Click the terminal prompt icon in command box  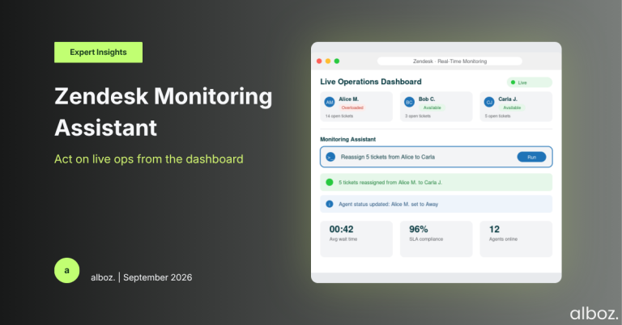(x=330, y=157)
